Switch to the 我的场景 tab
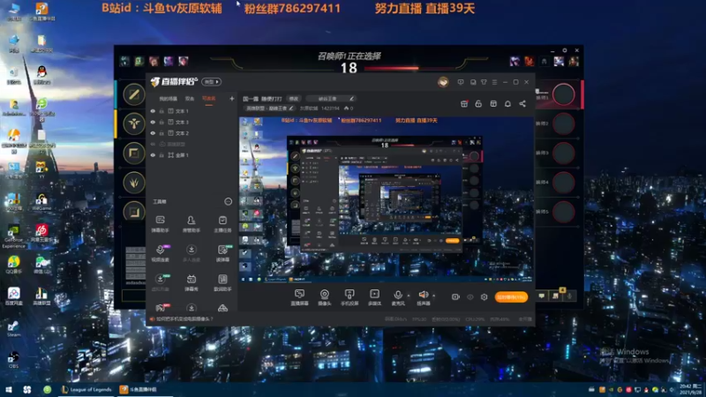Screen dimensions: 706x397 pyautogui.click(x=169, y=99)
